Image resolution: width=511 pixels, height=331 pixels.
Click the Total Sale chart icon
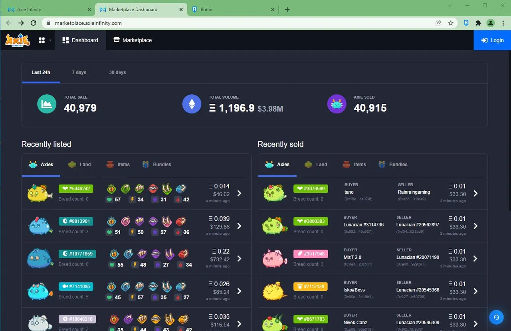point(47,104)
